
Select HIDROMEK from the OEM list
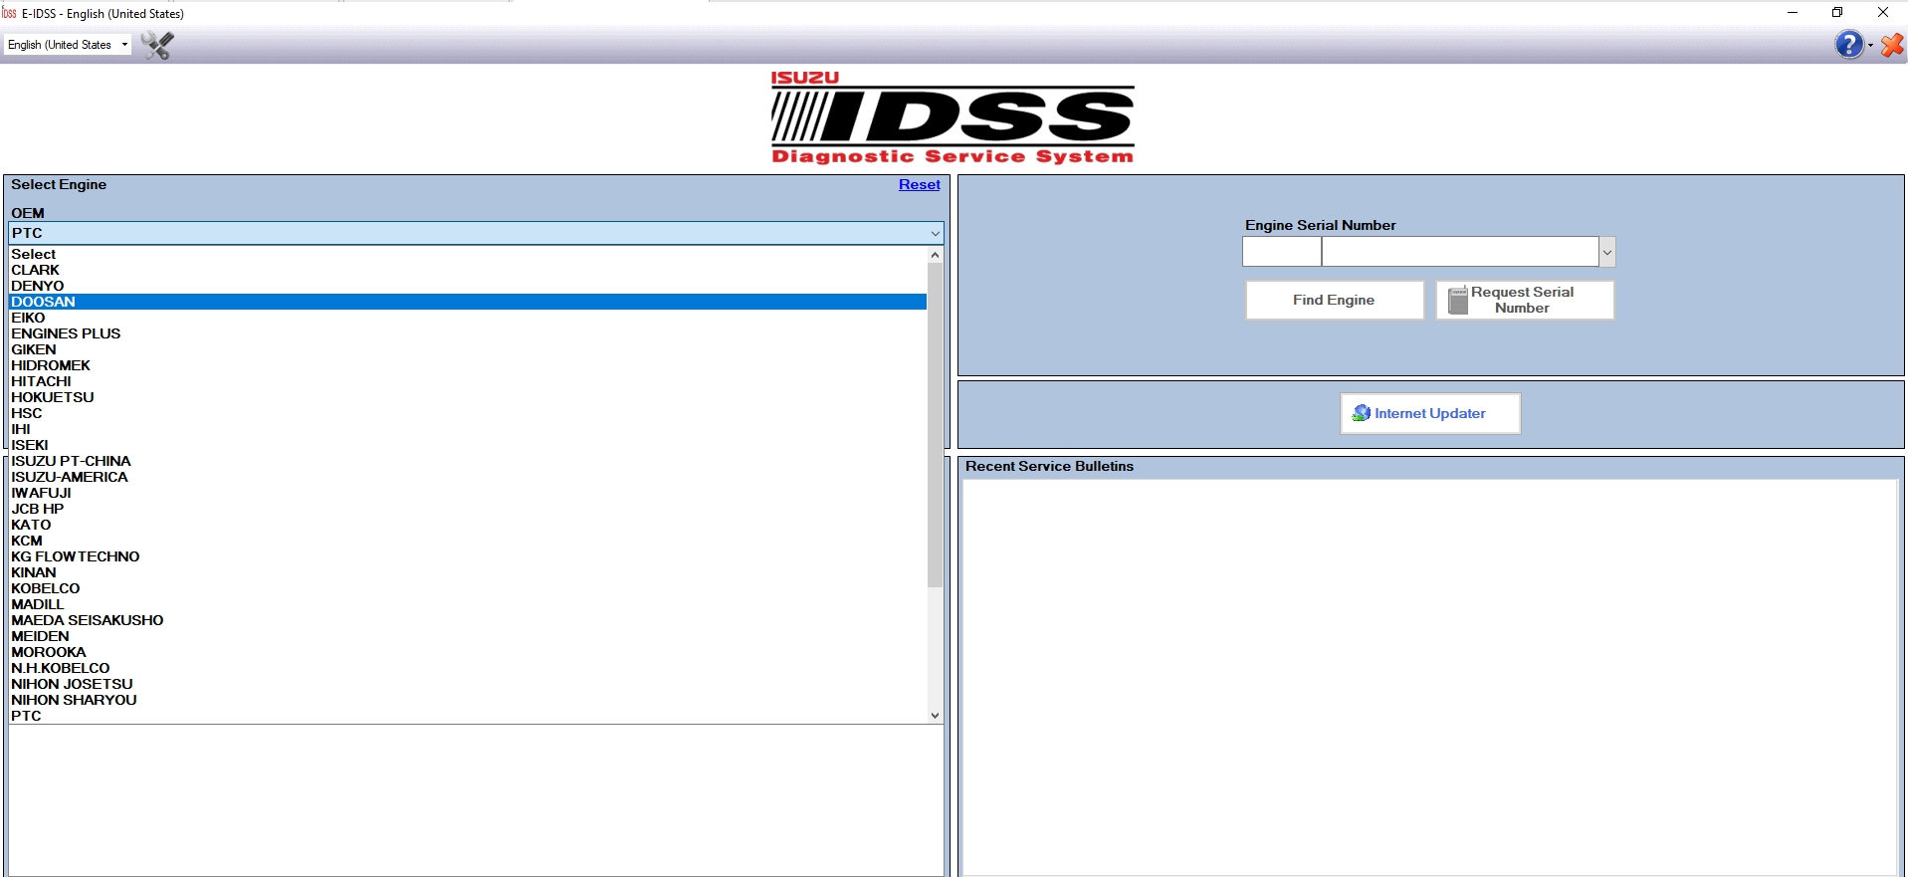(x=468, y=365)
